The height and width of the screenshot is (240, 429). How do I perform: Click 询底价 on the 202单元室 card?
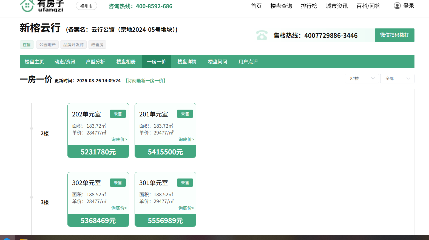coord(119,139)
